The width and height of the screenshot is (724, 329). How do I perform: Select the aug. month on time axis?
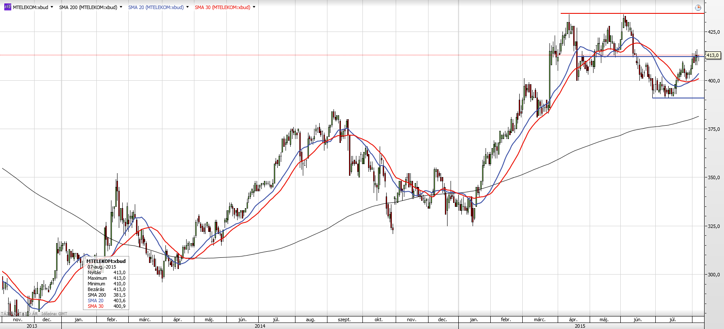[x=310, y=320]
